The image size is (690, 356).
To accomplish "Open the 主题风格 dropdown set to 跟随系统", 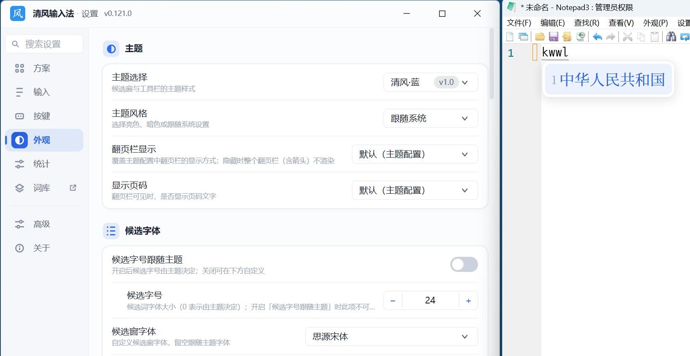I will 431,119.
